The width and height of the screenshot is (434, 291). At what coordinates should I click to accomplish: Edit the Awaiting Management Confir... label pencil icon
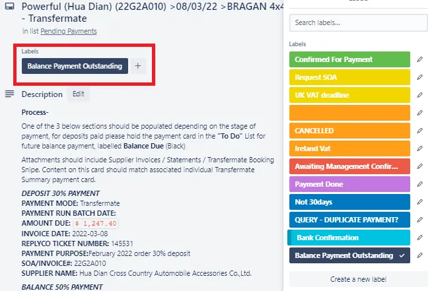pyautogui.click(x=419, y=166)
